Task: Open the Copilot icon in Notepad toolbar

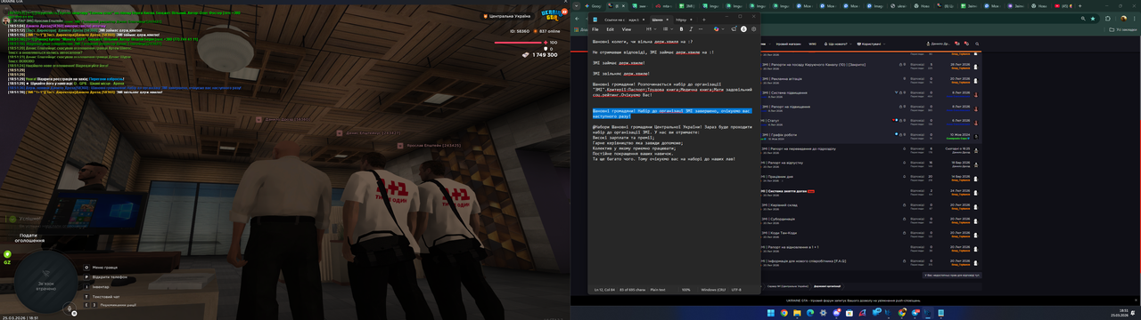Action: [x=716, y=29]
